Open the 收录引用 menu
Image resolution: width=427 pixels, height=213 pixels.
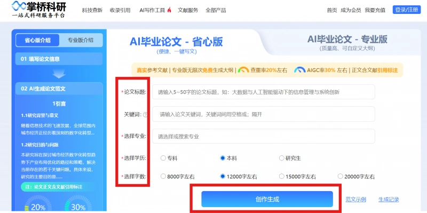pos(120,10)
